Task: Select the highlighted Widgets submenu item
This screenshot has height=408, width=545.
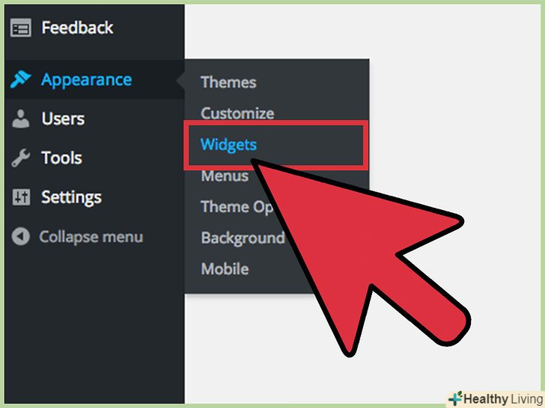Action: [x=228, y=145]
